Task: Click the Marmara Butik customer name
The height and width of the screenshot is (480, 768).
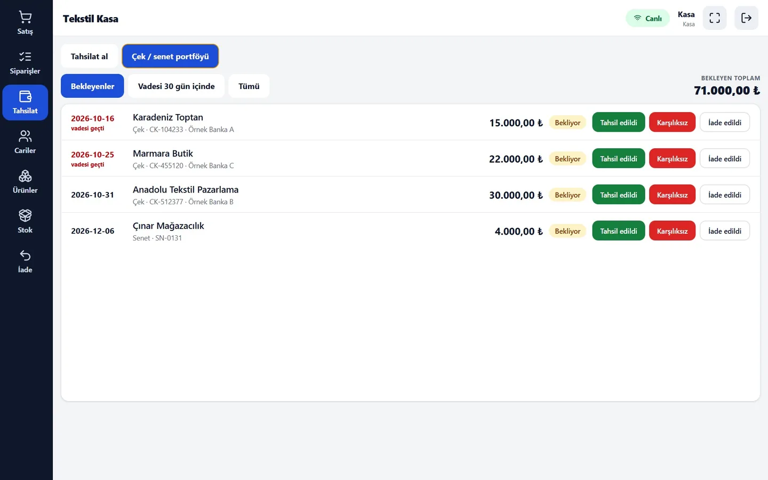Action: tap(163, 154)
